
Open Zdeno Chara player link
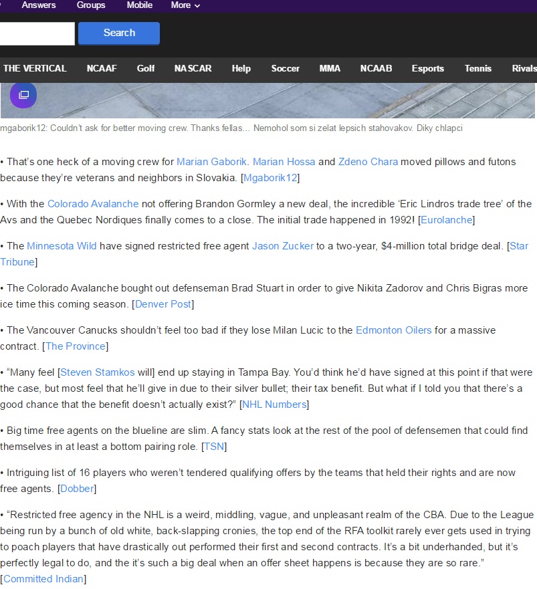[368, 162]
